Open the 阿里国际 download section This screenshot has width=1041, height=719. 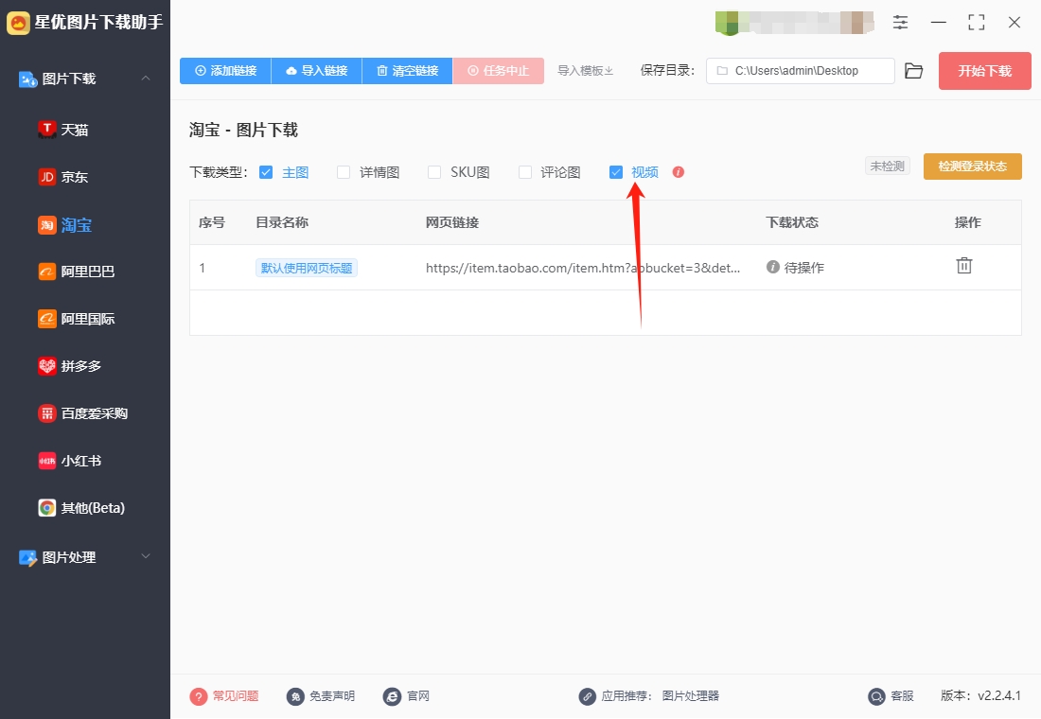tap(77, 319)
